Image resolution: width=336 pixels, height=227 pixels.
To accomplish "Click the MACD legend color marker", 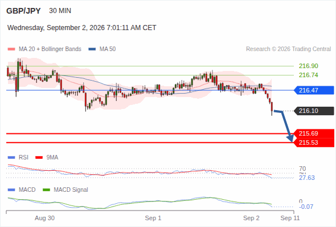I will [11, 190].
